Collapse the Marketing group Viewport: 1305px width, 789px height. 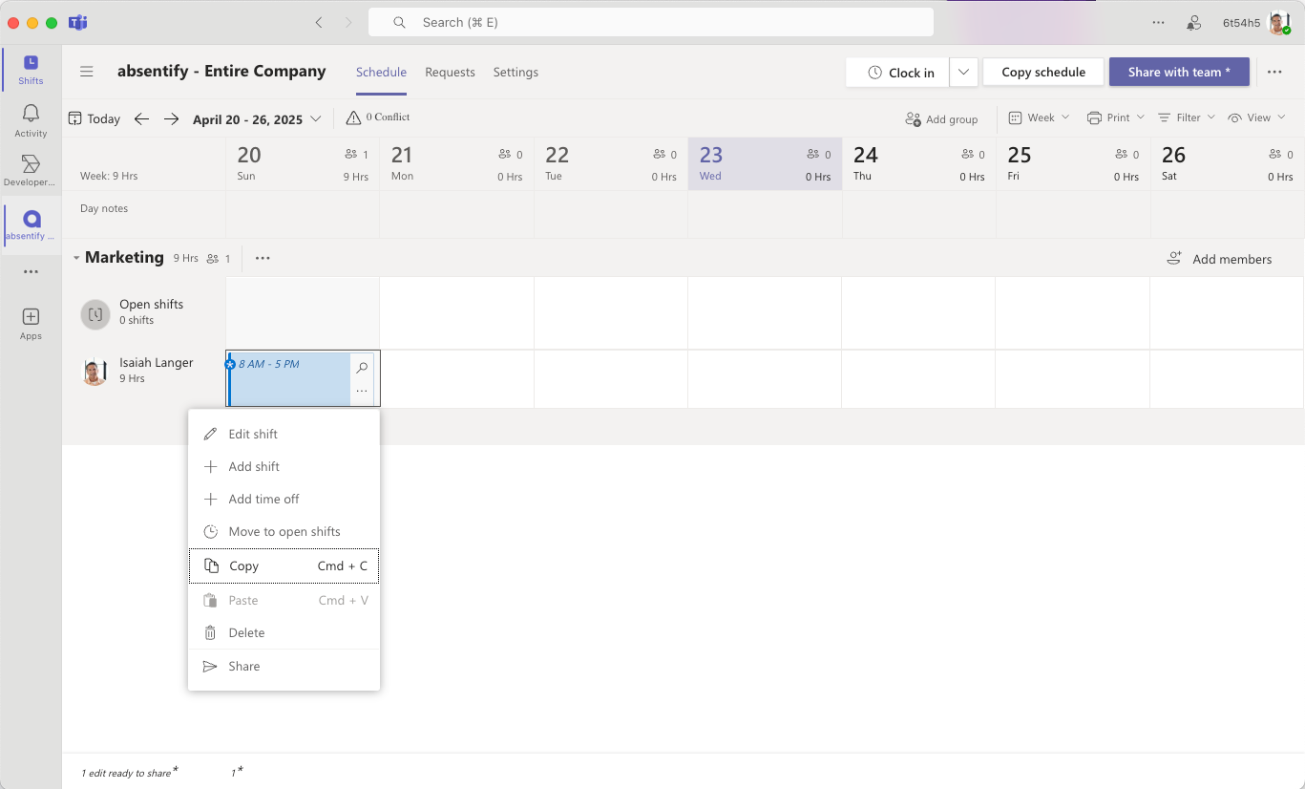point(76,258)
